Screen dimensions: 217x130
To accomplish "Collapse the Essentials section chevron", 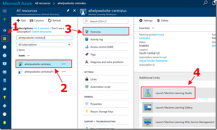I will pos(153,28).
